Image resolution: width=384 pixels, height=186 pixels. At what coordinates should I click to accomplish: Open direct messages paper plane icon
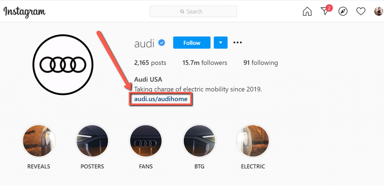[325, 11]
